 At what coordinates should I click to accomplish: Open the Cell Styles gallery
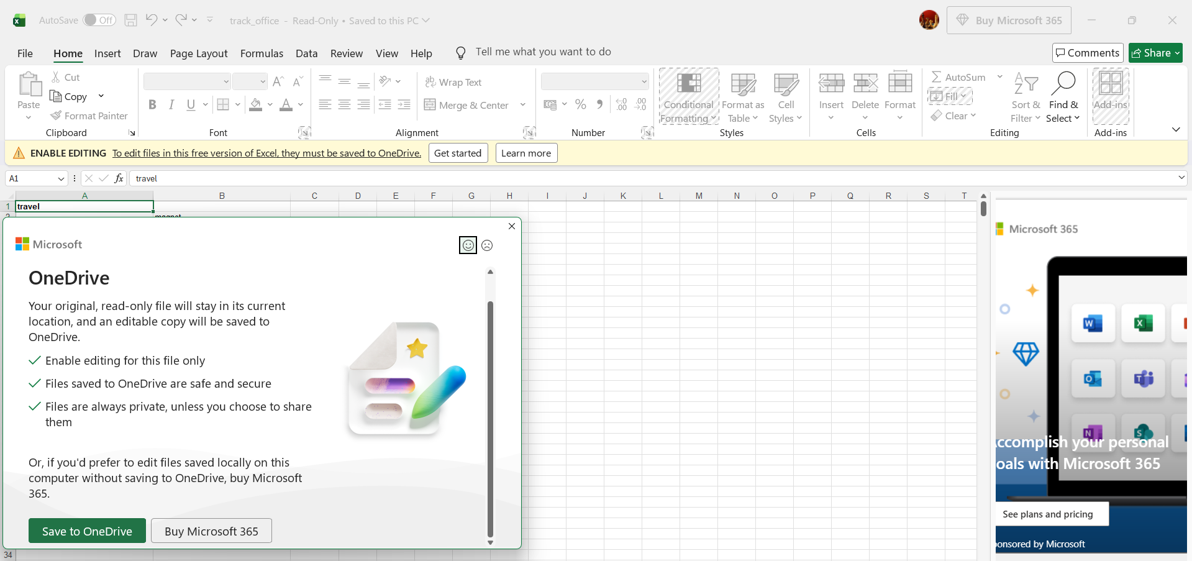pyautogui.click(x=786, y=98)
